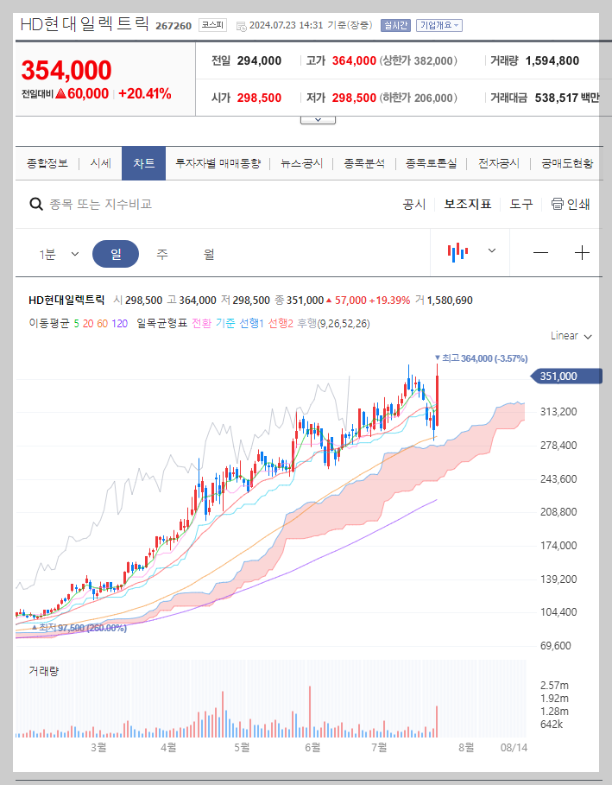Zoom out on the chart with the minus icon

[x=541, y=253]
